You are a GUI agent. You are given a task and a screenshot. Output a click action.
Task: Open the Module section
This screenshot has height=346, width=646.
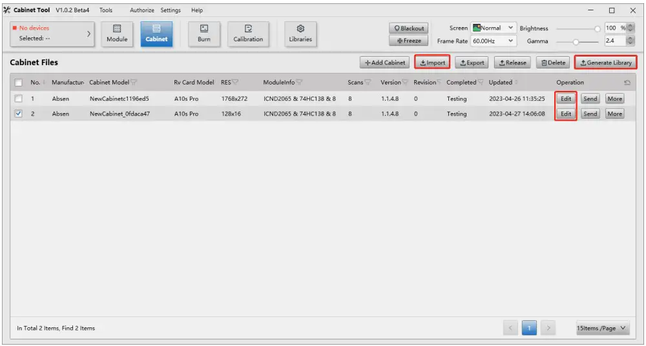point(117,34)
